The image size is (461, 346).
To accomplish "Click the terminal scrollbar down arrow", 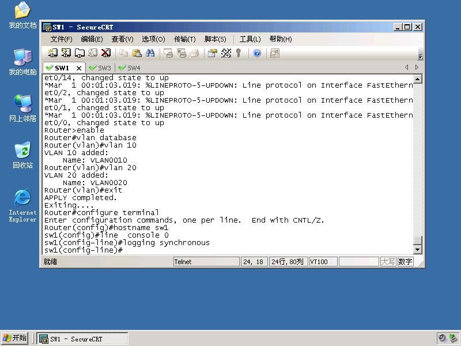I will [x=418, y=250].
